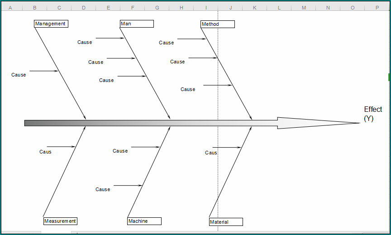Click the Effect (Y) label
This screenshot has width=391, height=235.
pos(373,114)
